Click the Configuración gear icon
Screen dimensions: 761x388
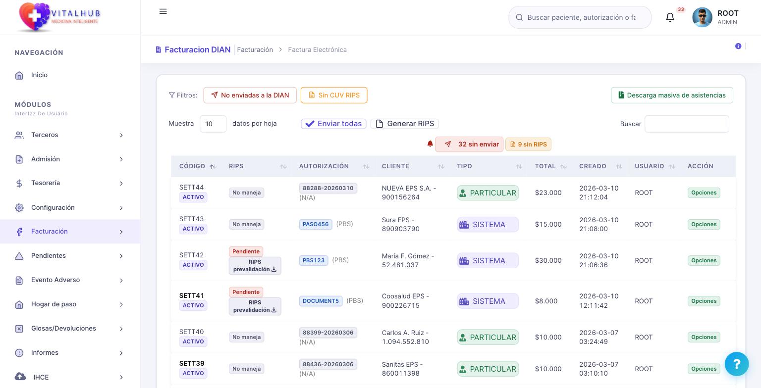[x=19, y=208]
